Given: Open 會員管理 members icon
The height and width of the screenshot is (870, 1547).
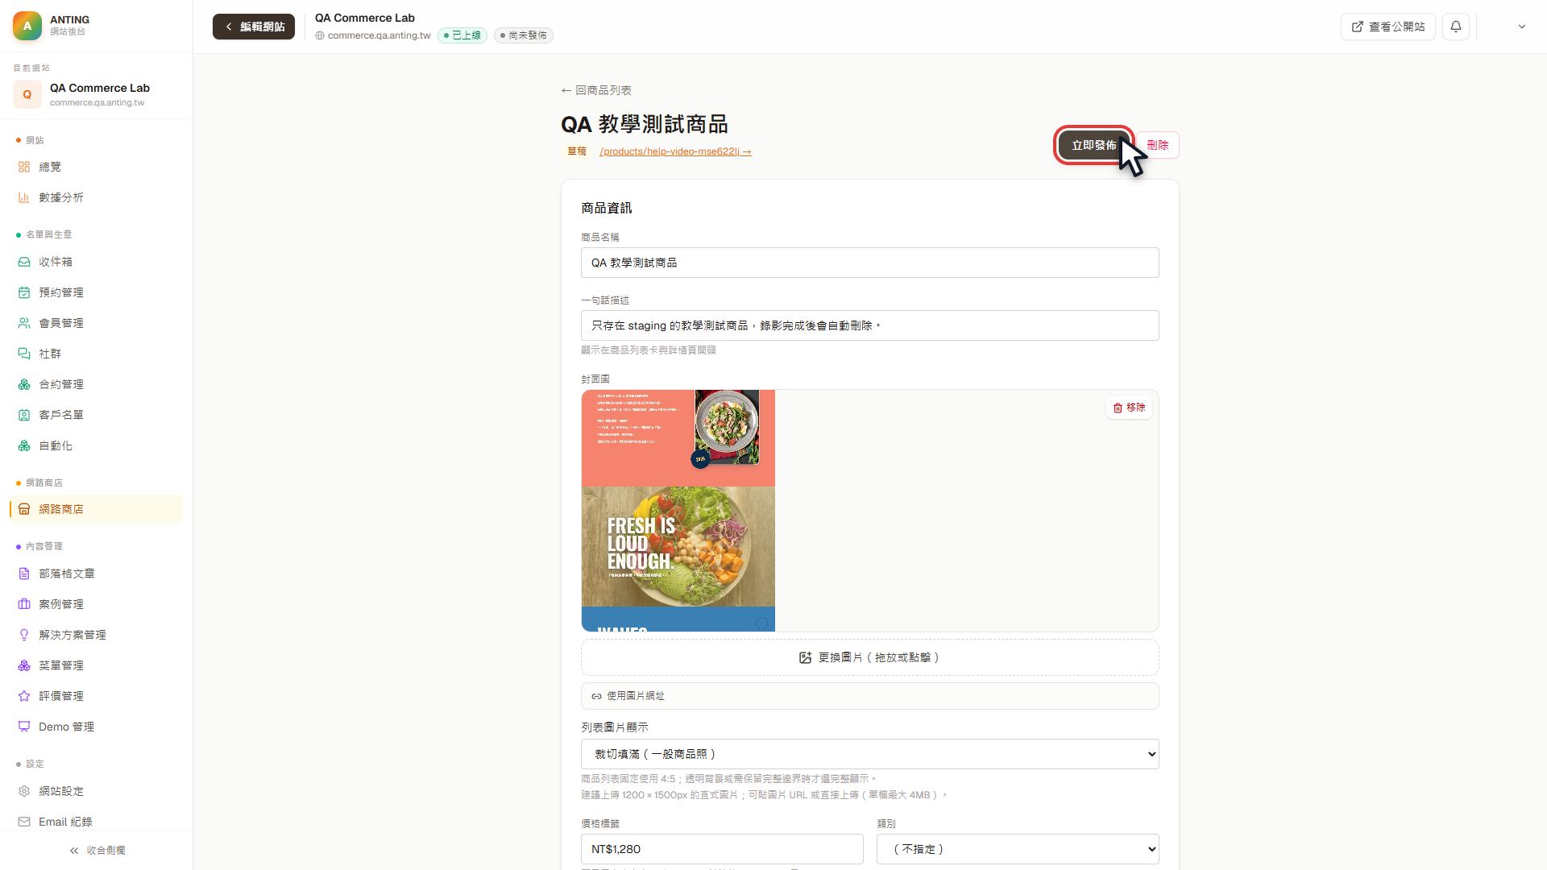Looking at the screenshot, I should click(x=24, y=323).
